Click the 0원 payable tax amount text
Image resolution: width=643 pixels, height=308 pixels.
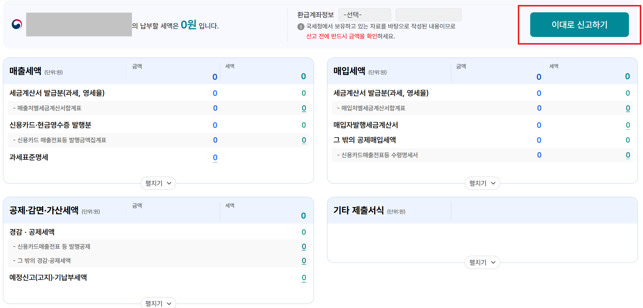coord(189,26)
